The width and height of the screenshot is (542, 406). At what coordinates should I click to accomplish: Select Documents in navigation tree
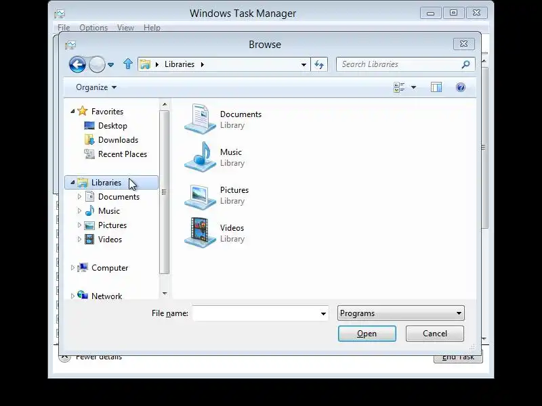tap(119, 197)
